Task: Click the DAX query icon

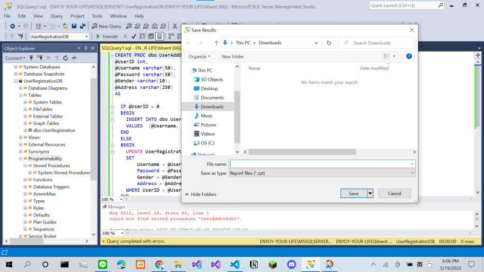Action: pos(163,26)
